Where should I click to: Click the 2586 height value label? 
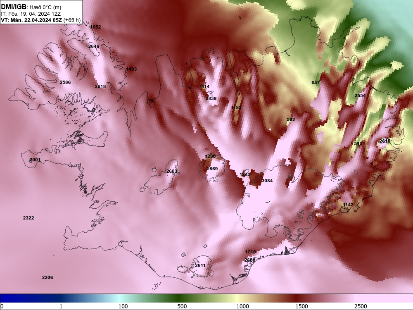(x=65, y=82)
